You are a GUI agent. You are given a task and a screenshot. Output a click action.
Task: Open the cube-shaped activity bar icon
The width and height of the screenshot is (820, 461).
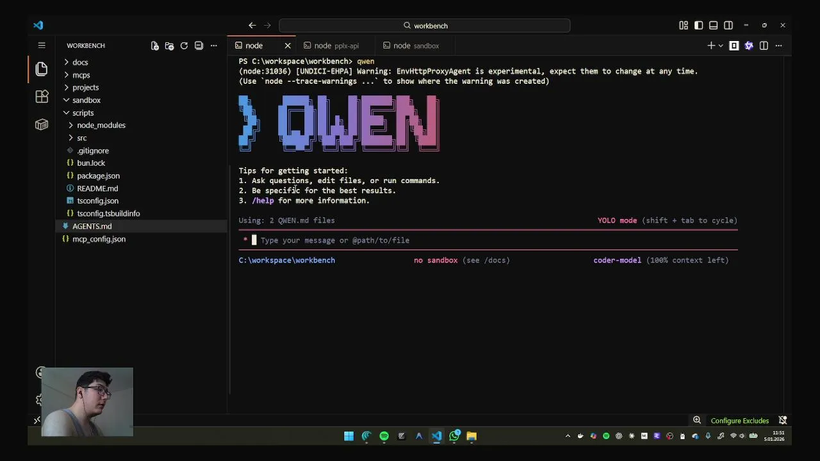42,124
